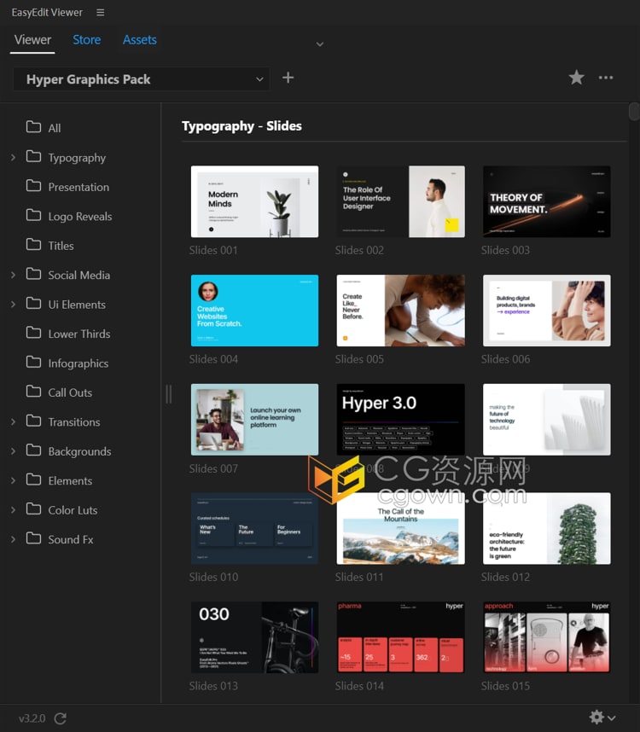Image resolution: width=640 pixels, height=732 pixels.
Task: Click the Typography folder icon
Action: click(x=33, y=156)
